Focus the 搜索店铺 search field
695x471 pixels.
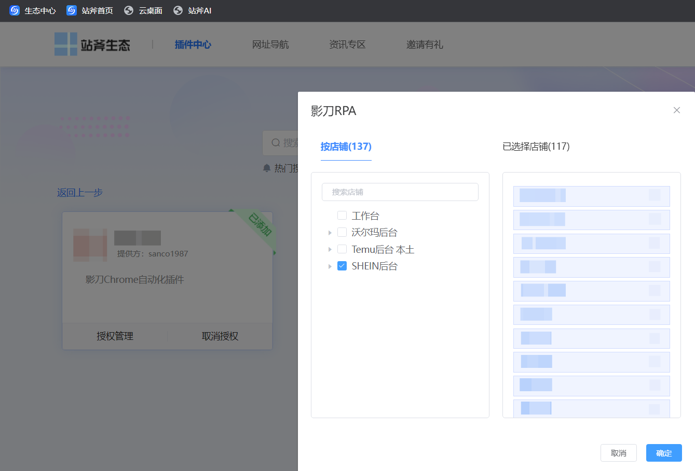point(400,192)
